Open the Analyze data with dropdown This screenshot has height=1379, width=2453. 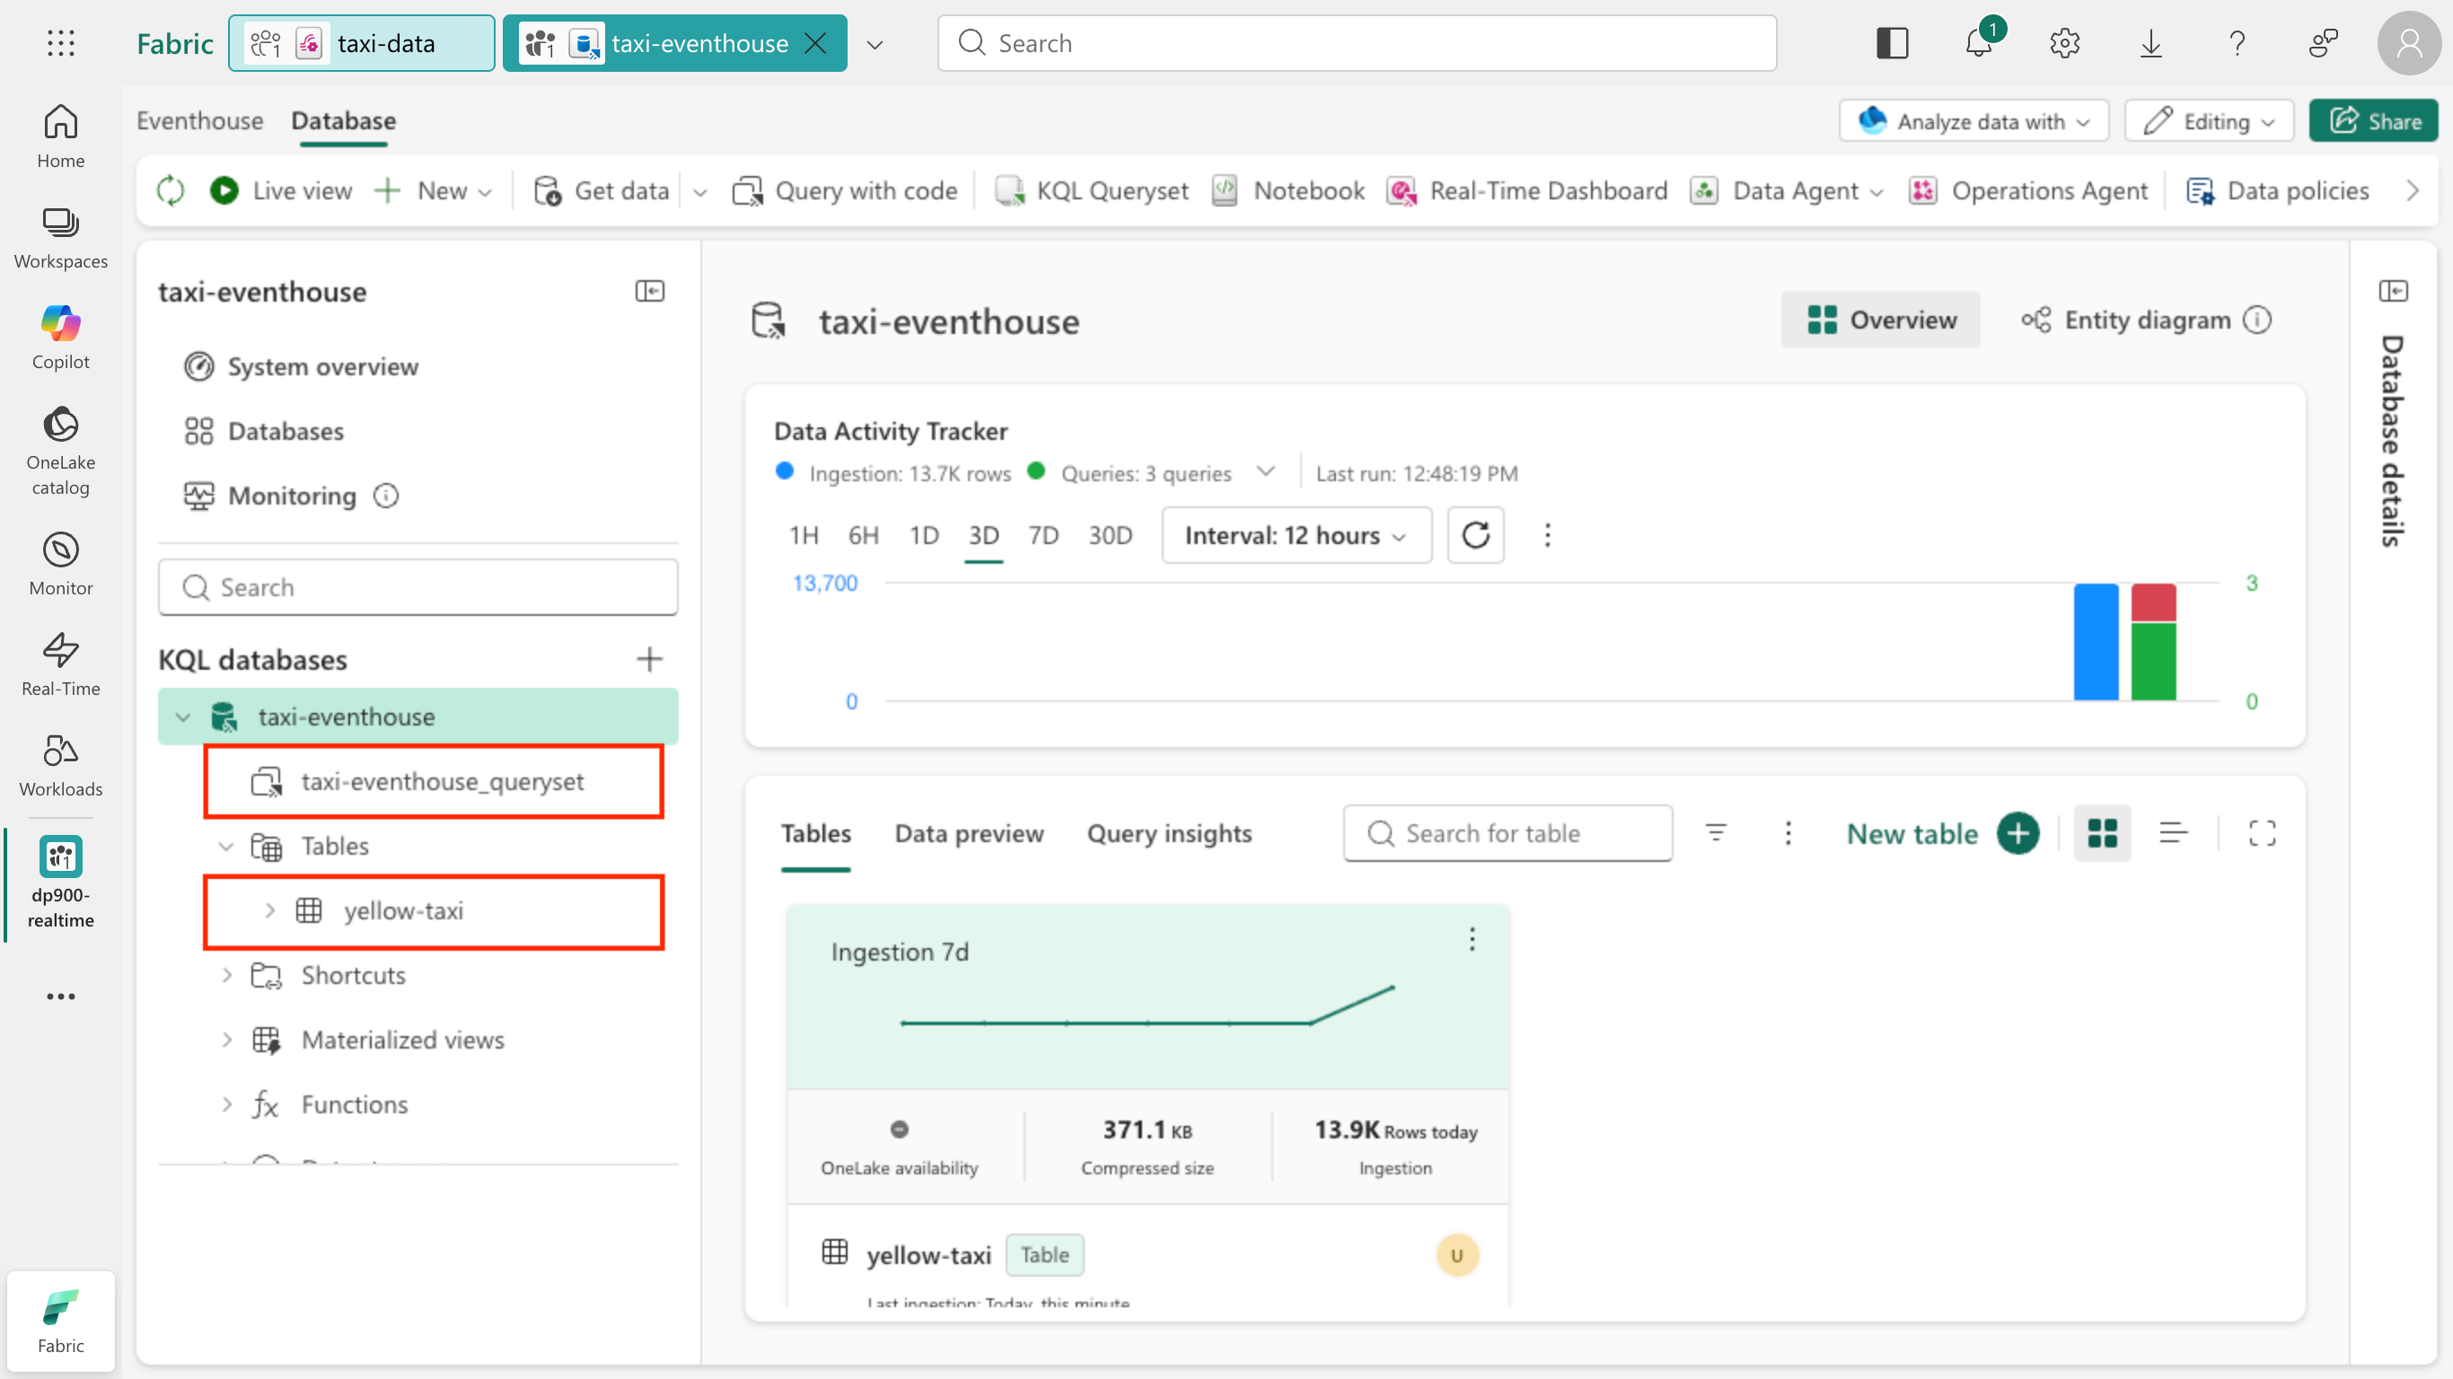[1974, 121]
